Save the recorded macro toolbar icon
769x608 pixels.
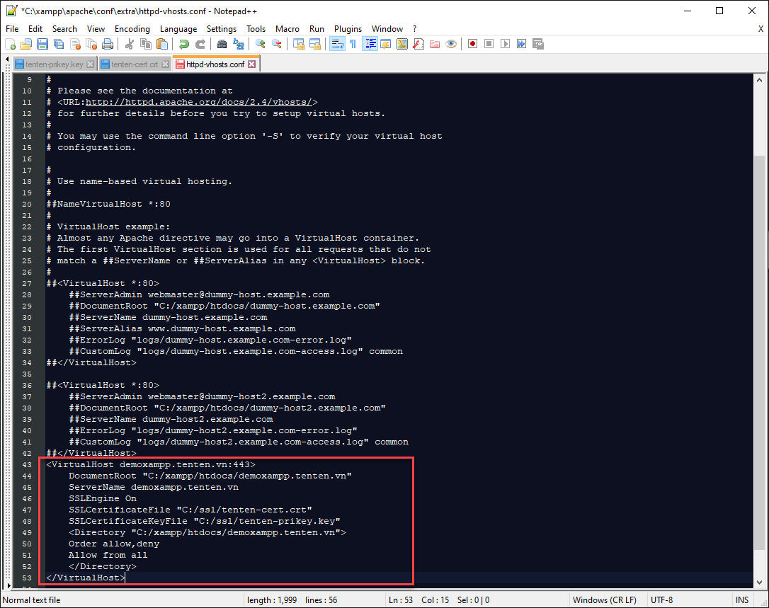538,44
